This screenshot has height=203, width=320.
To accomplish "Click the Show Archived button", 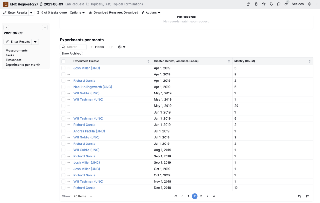I will pos(72,53).
